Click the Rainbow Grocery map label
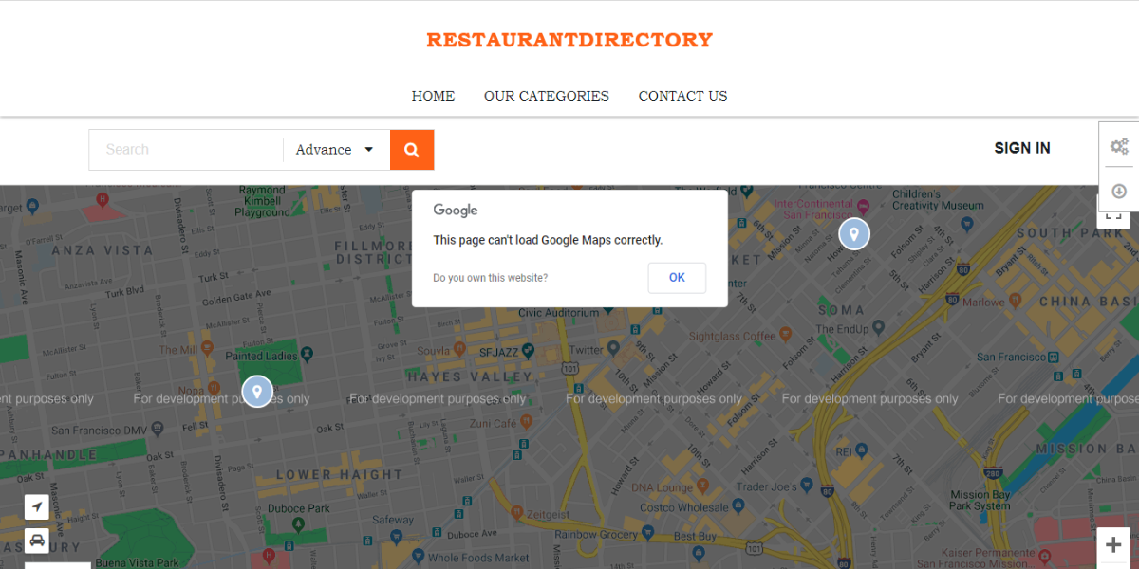Screen dimensions: 1139x569 coord(596,535)
